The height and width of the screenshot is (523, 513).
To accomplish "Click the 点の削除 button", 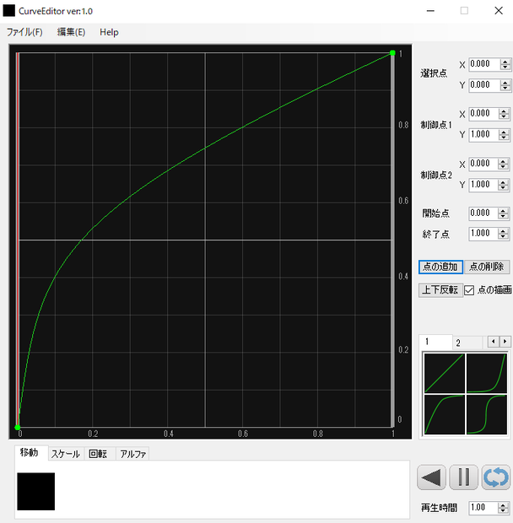I will pos(487,267).
